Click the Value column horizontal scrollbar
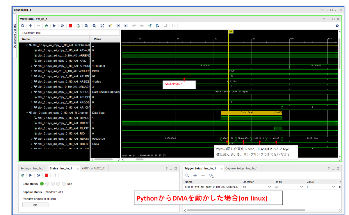The width and height of the screenshot is (349, 215). 104,159
